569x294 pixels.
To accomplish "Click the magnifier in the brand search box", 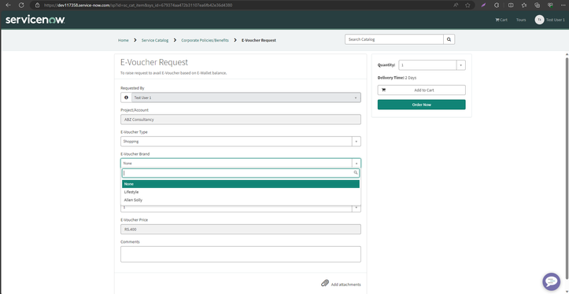I will (356, 173).
